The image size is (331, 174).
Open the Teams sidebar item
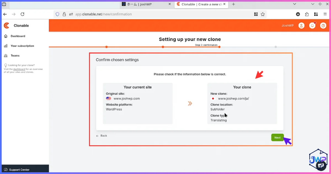(x=15, y=56)
